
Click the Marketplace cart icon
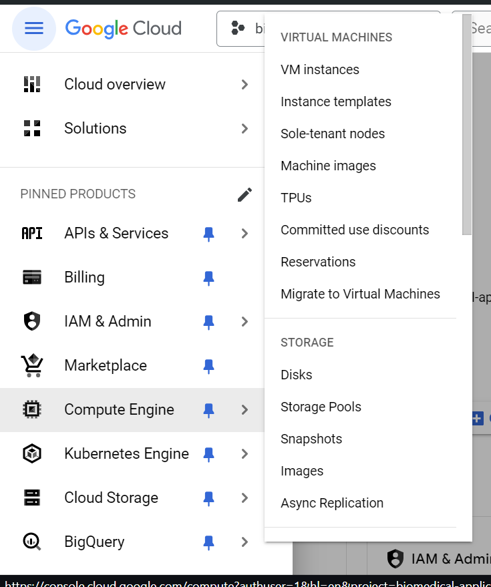[32, 365]
